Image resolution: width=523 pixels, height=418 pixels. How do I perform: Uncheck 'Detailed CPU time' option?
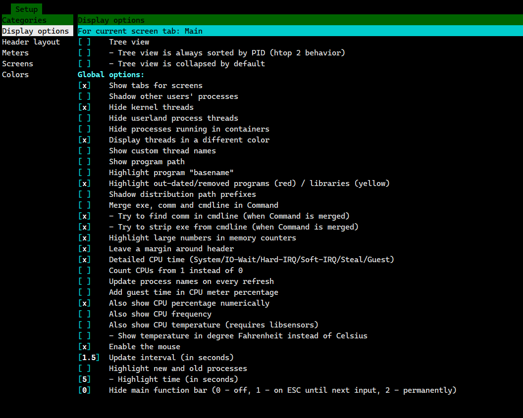click(x=84, y=260)
